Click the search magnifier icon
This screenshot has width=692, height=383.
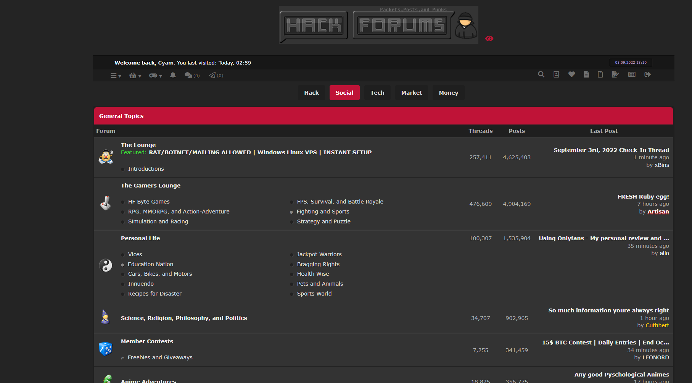pyautogui.click(x=541, y=74)
